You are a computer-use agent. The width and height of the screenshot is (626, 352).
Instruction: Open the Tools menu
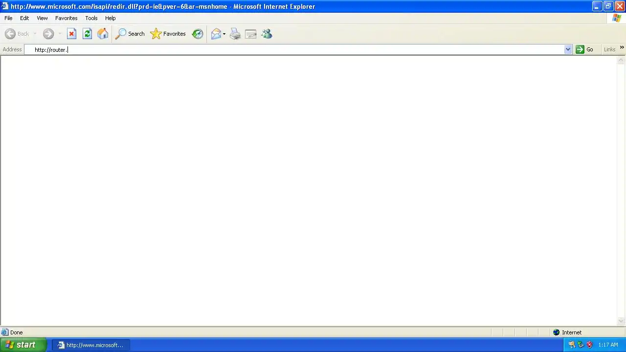point(91,18)
